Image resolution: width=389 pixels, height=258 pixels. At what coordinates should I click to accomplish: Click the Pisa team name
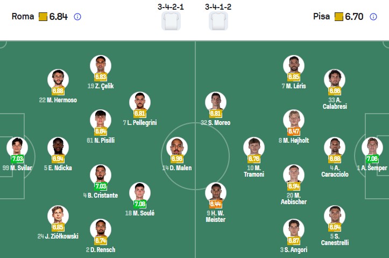point(322,17)
